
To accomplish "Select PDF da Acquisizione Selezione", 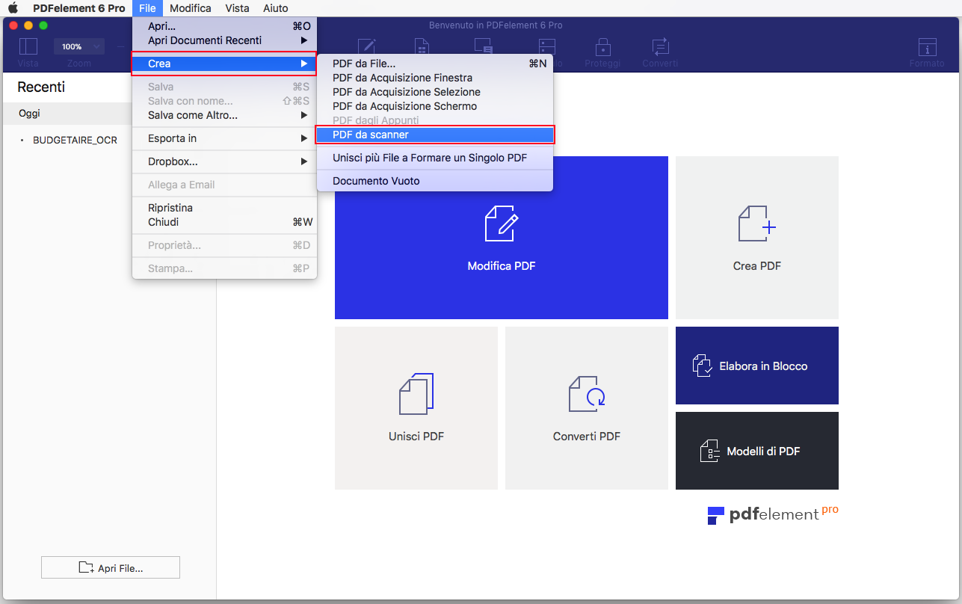I will click(435, 92).
